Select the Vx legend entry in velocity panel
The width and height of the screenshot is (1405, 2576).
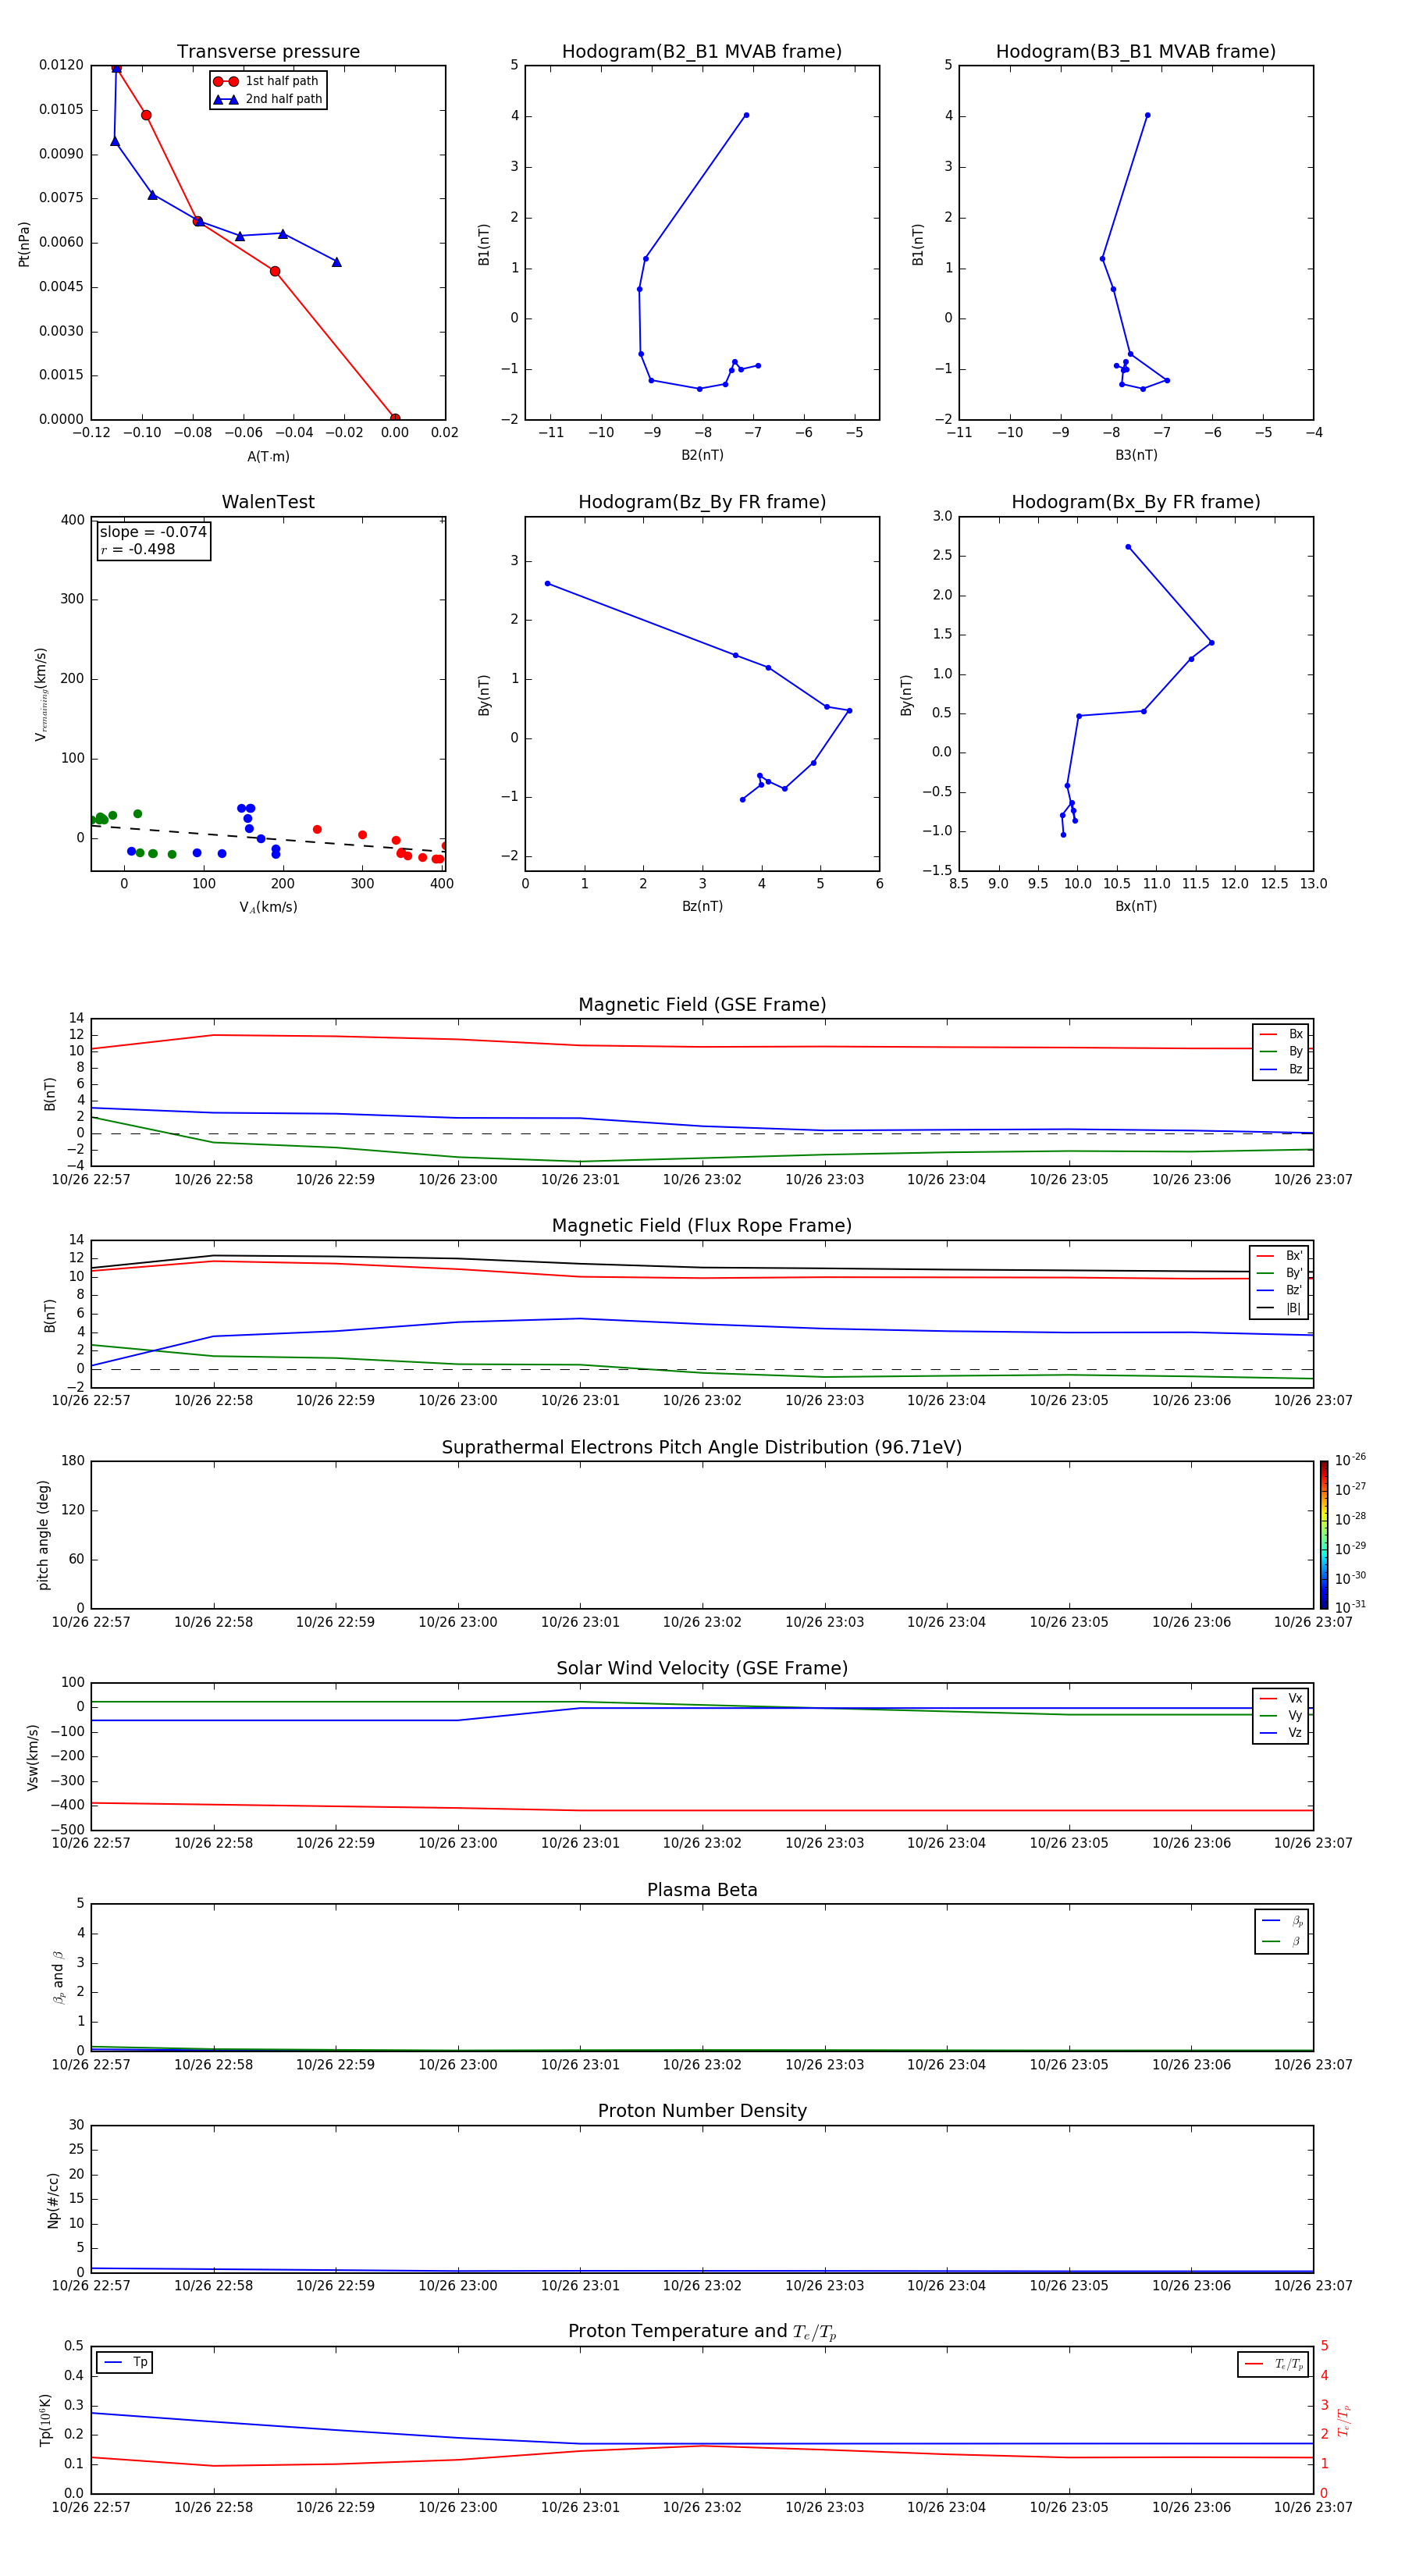pyautogui.click(x=1281, y=1698)
